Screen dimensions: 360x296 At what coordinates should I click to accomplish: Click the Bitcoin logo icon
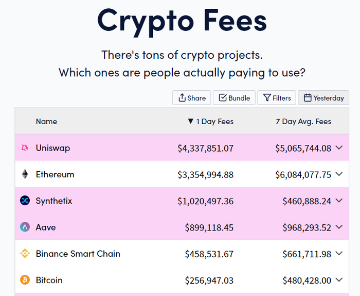tap(25, 280)
